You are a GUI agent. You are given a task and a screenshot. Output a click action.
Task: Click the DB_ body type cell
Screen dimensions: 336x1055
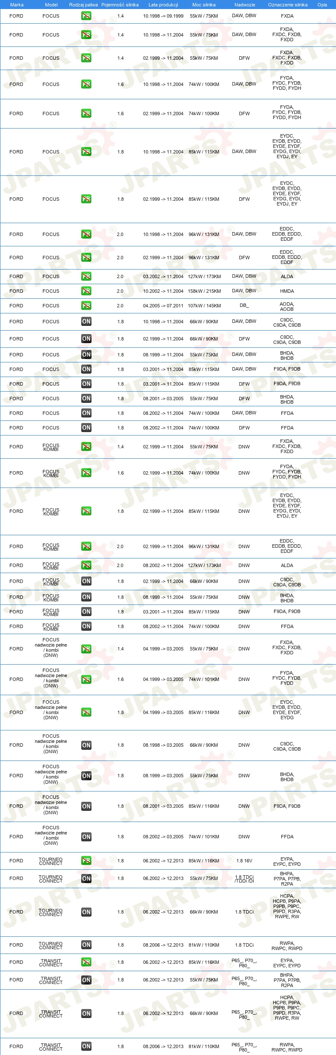click(x=244, y=306)
